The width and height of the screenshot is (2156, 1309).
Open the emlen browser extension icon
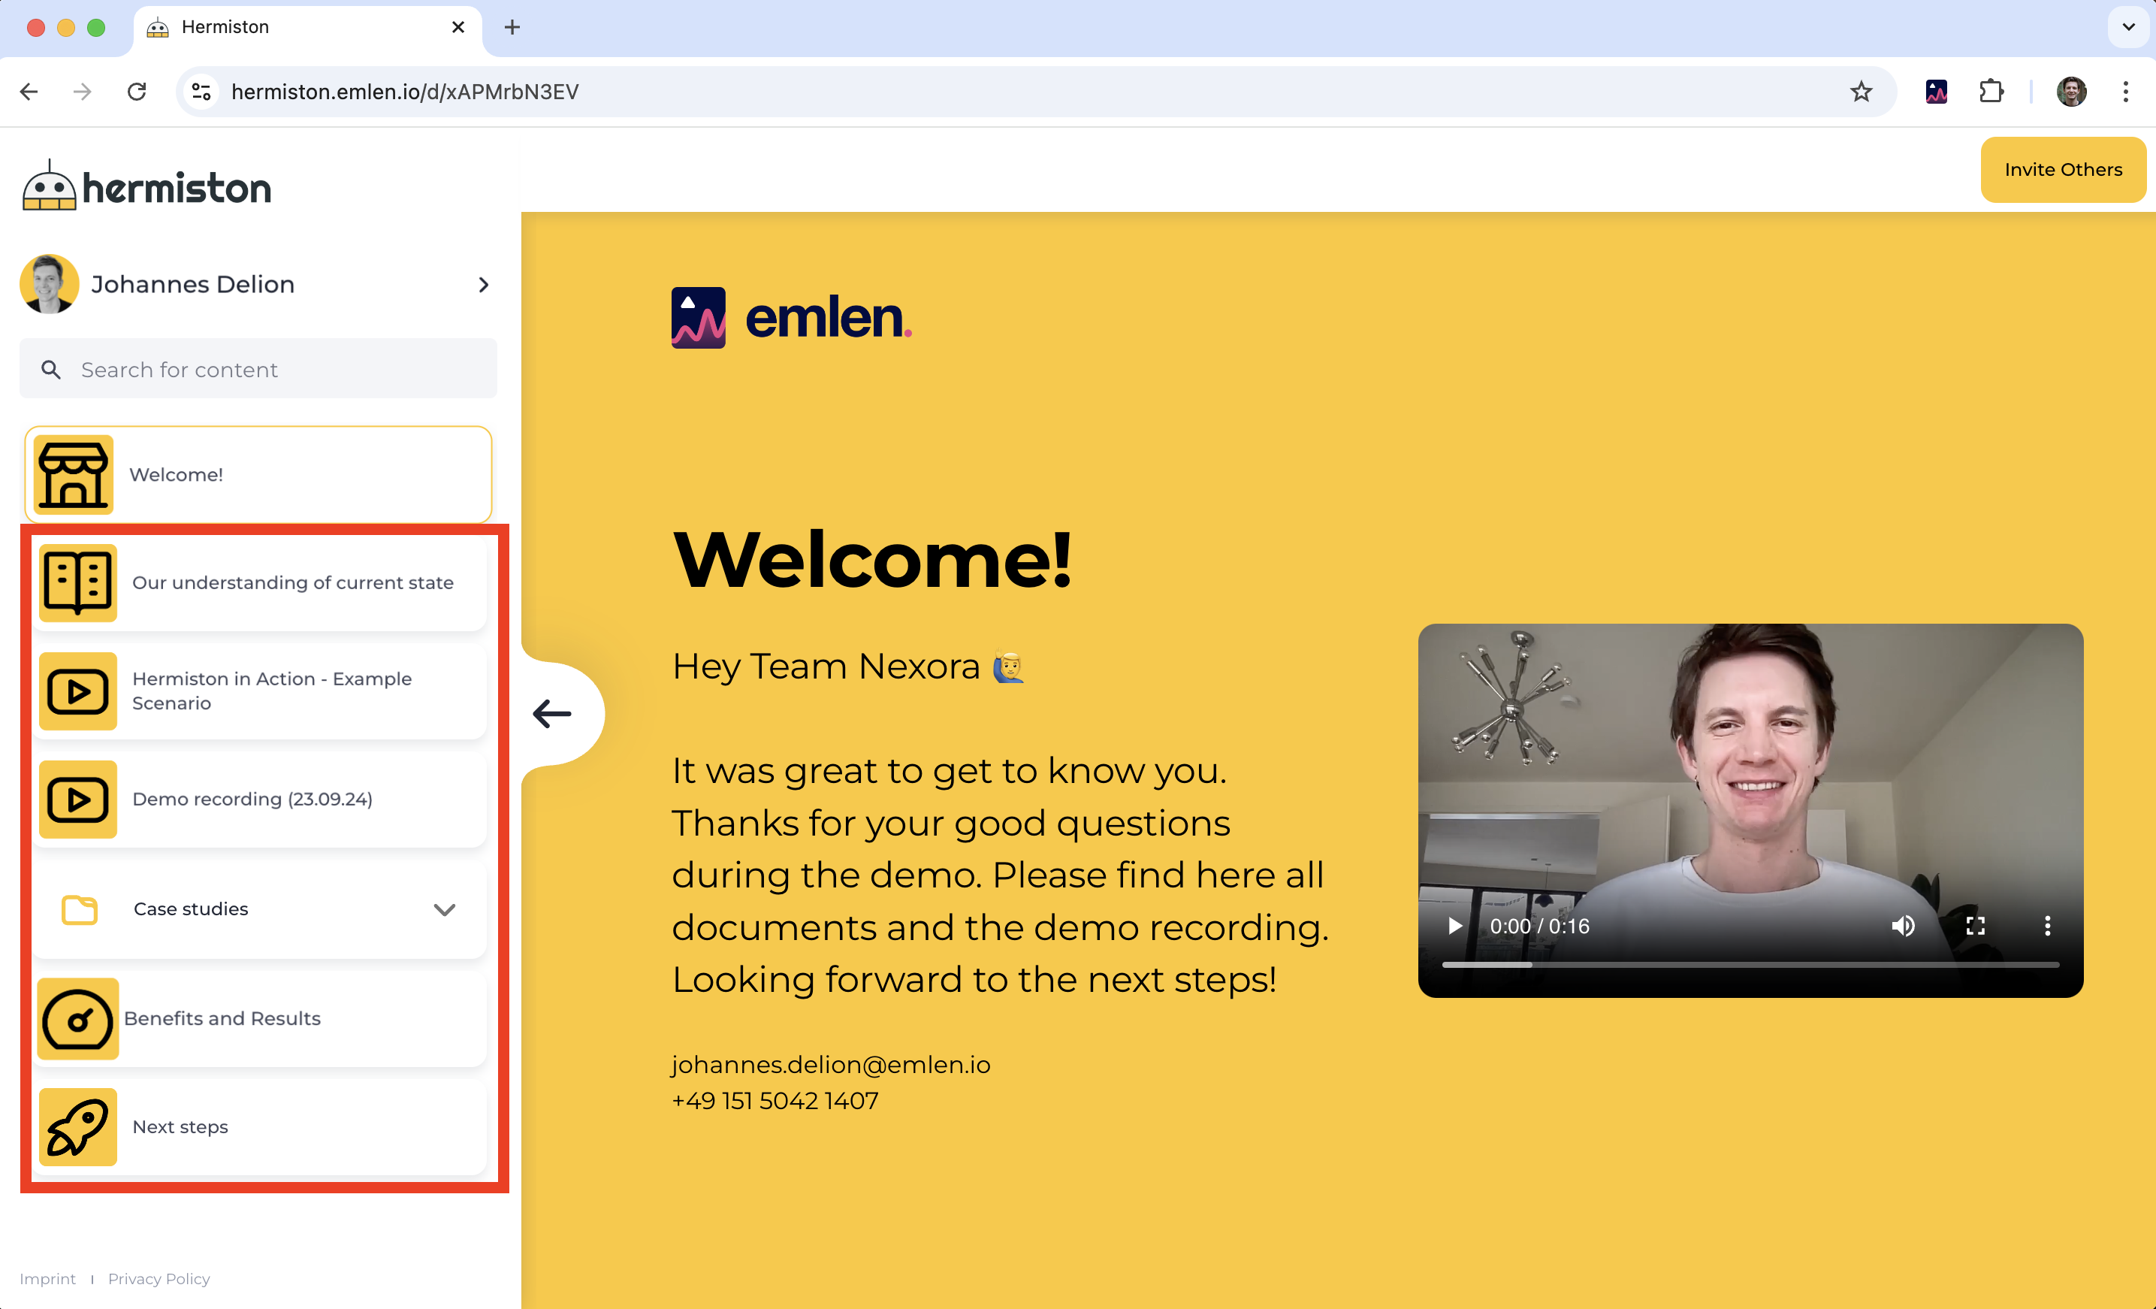click(1935, 92)
